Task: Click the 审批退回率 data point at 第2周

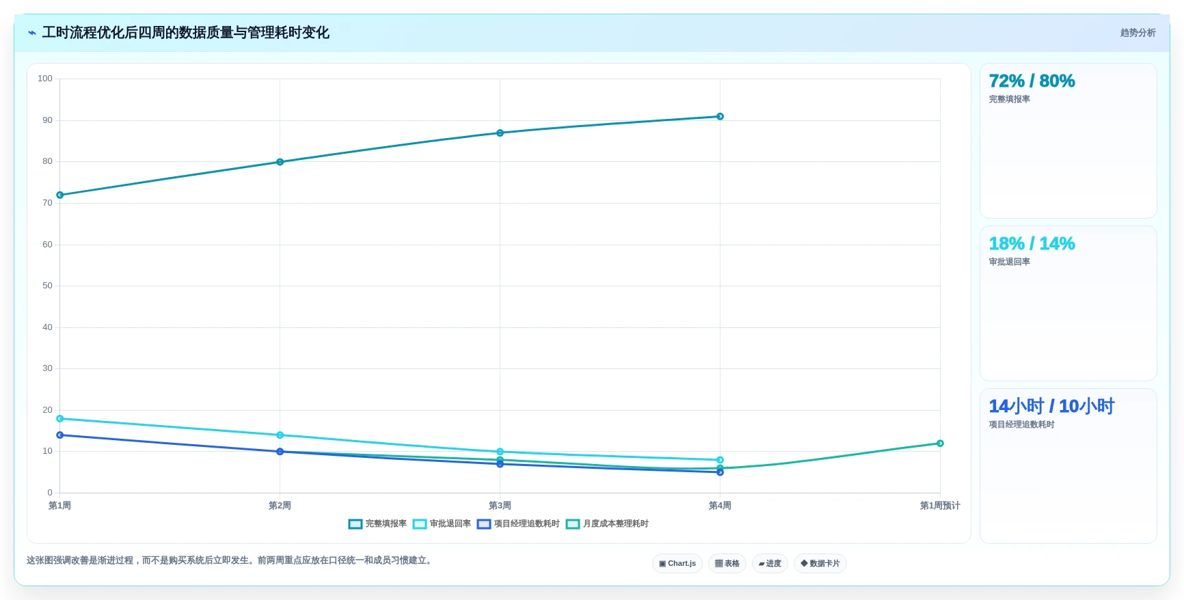Action: (x=280, y=435)
